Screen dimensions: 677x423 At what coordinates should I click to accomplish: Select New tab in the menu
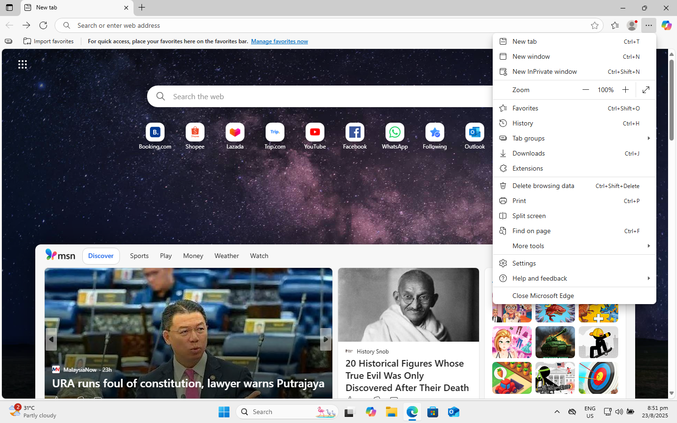click(x=575, y=41)
